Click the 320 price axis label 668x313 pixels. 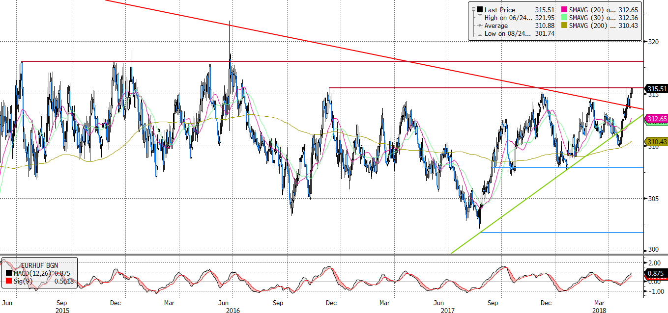click(x=653, y=42)
